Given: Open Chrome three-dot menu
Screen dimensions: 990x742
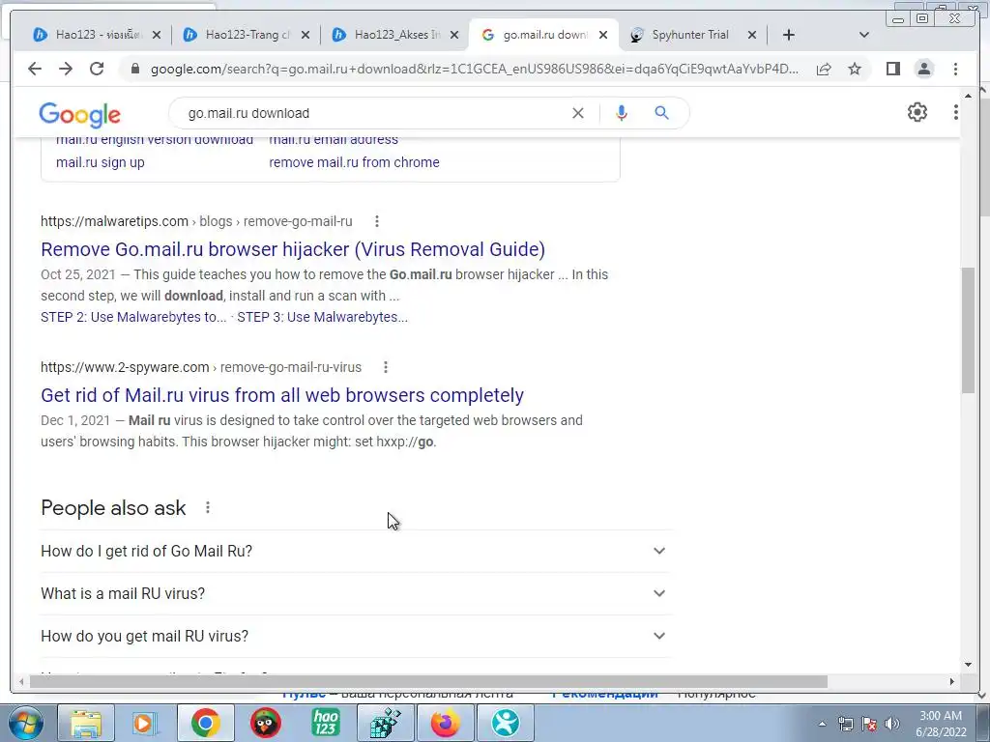Looking at the screenshot, I should pyautogui.click(x=955, y=69).
